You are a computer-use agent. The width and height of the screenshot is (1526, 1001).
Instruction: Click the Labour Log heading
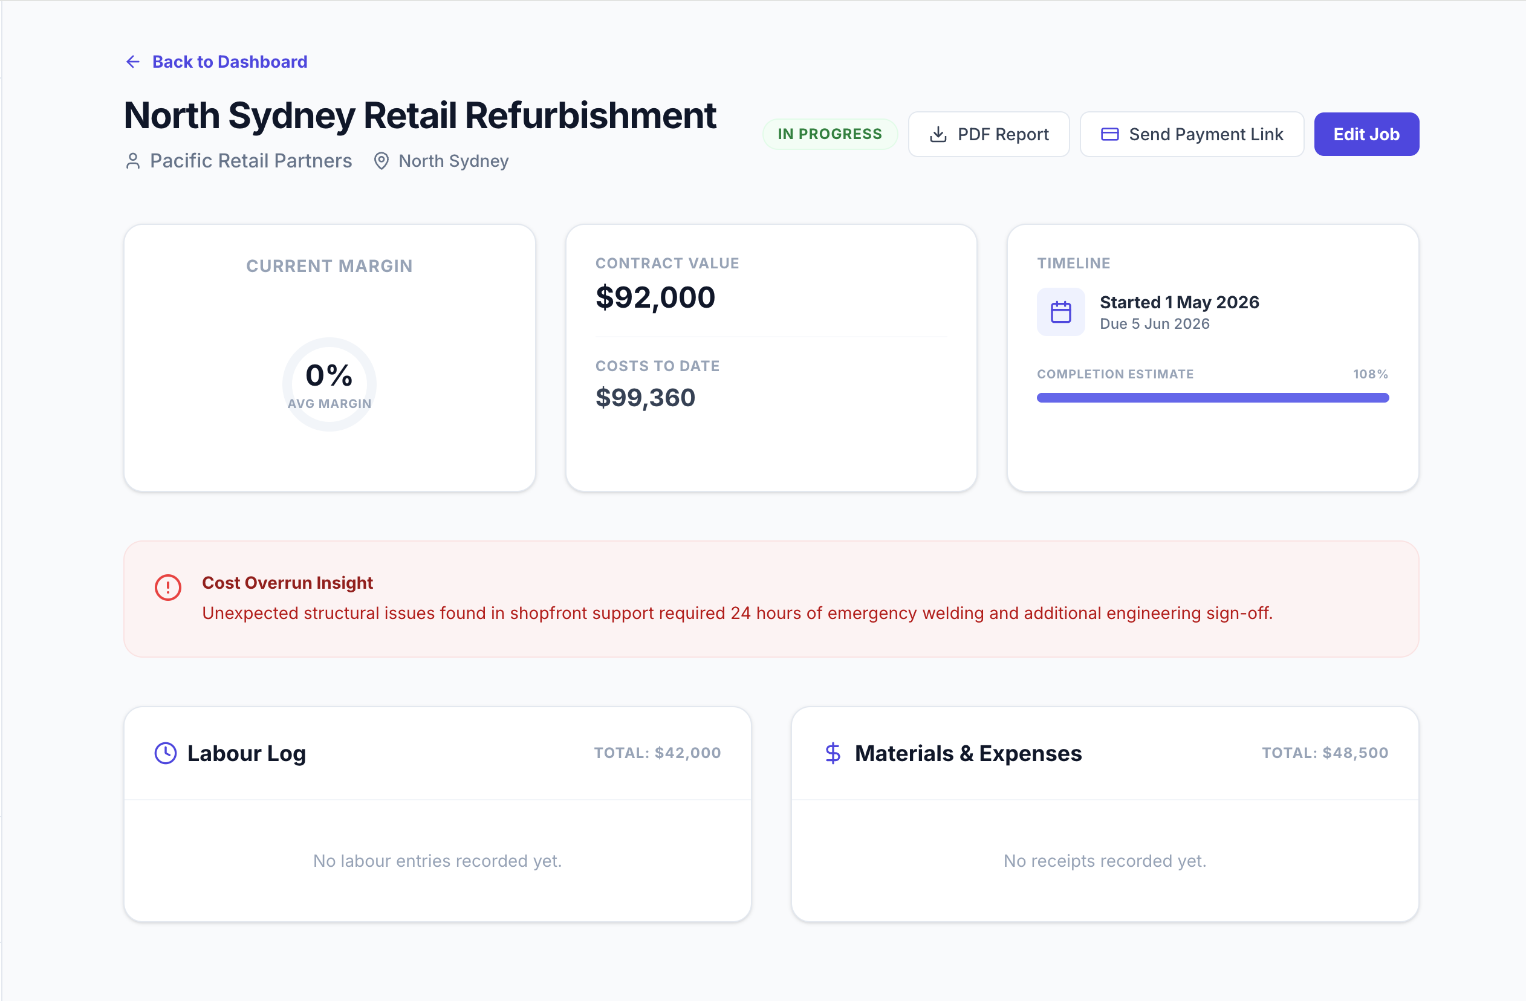(246, 753)
